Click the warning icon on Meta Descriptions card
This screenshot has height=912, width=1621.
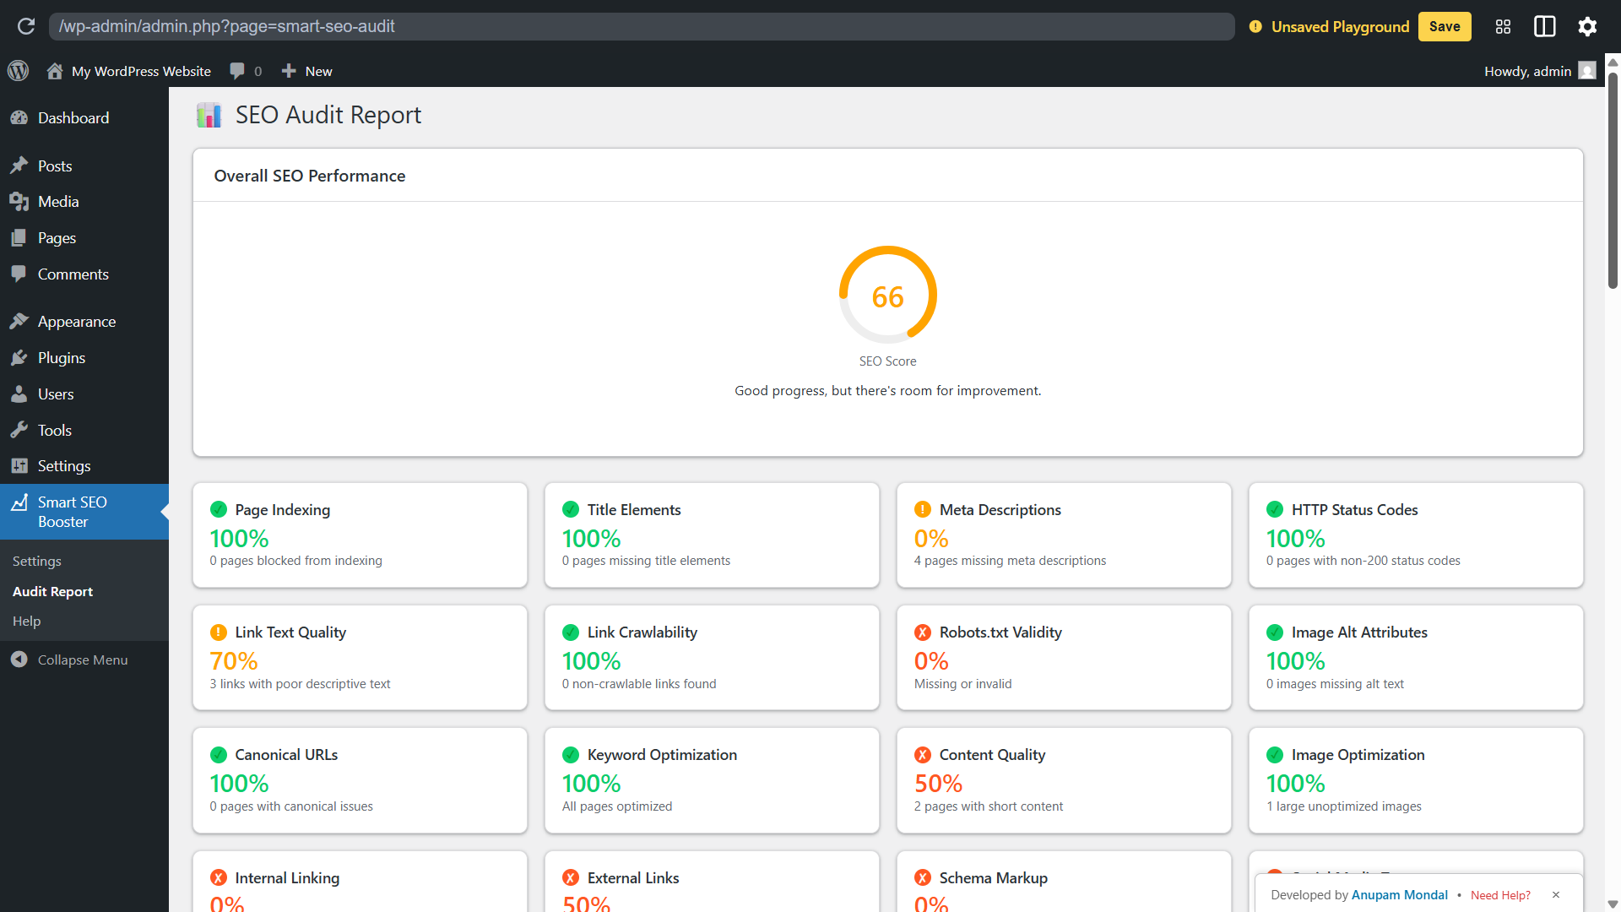(x=922, y=509)
